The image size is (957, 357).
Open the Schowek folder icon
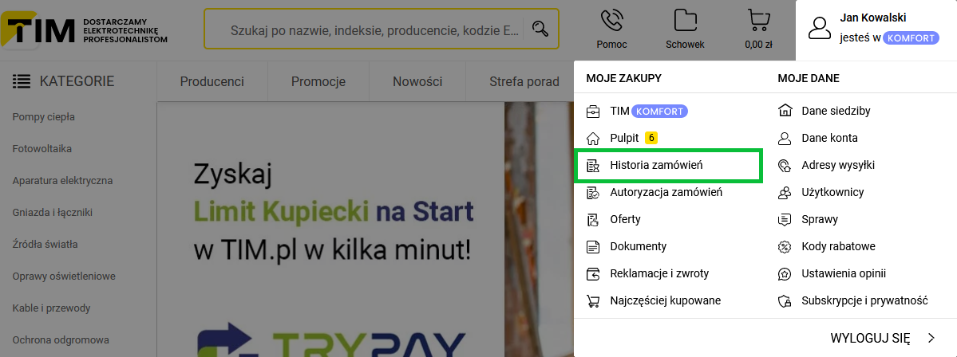pos(686,21)
